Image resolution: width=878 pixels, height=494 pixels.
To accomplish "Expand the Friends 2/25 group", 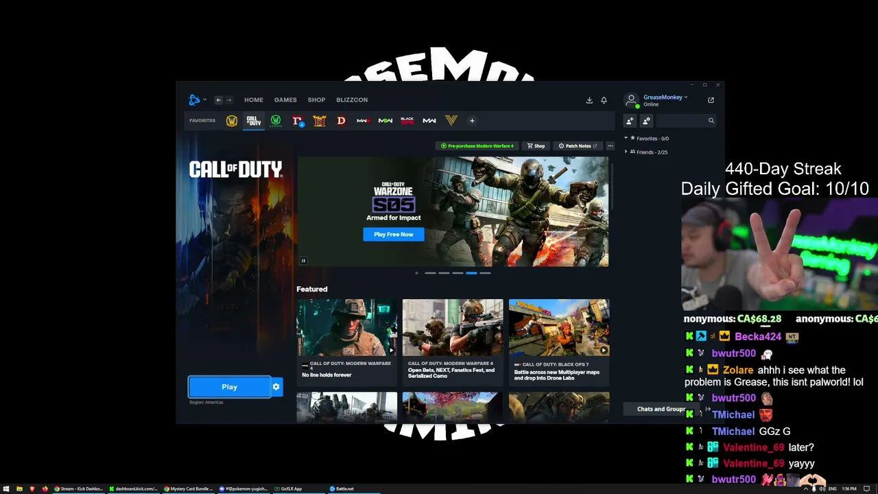I will tap(626, 152).
